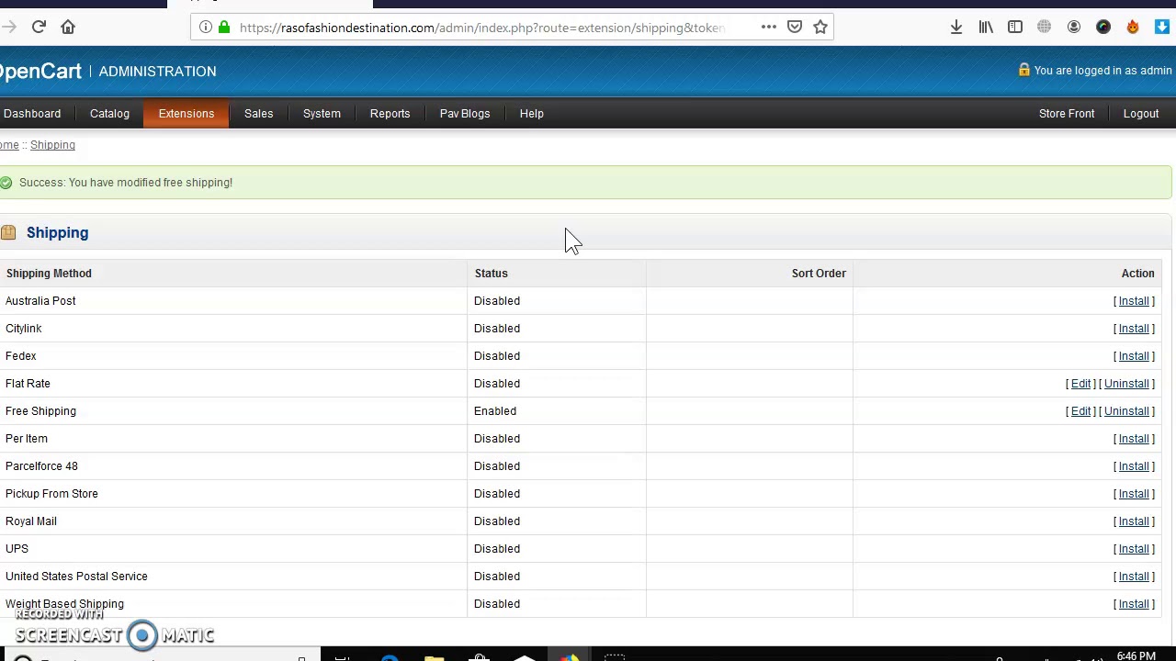This screenshot has width=1176, height=661.
Task: Open the page actions three-dot menu
Action: (x=769, y=28)
